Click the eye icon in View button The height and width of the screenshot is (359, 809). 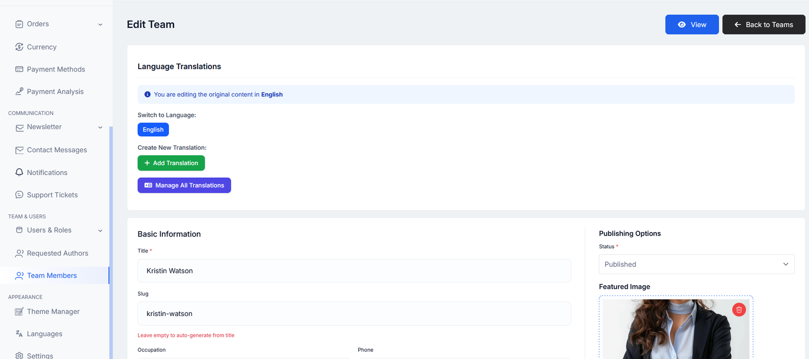682,25
